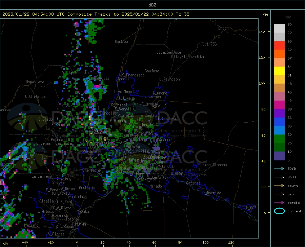Click the 39 dBZ magenta swatch
This screenshot has width=305, height=247.
[279, 105]
